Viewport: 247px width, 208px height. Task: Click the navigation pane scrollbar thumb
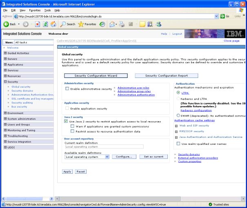(x=24, y=199)
